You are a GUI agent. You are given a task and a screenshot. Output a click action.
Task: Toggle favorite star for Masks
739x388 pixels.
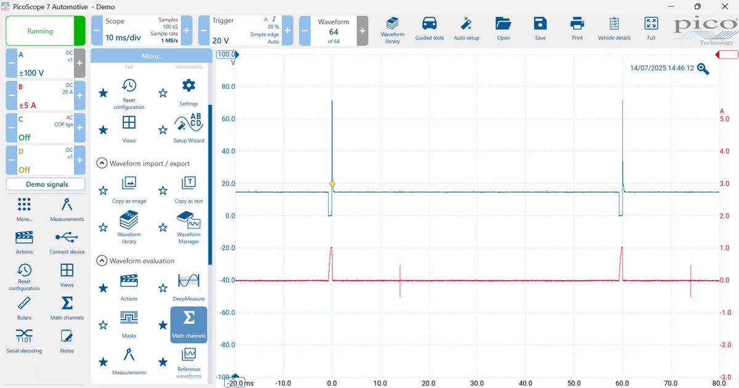tap(103, 325)
